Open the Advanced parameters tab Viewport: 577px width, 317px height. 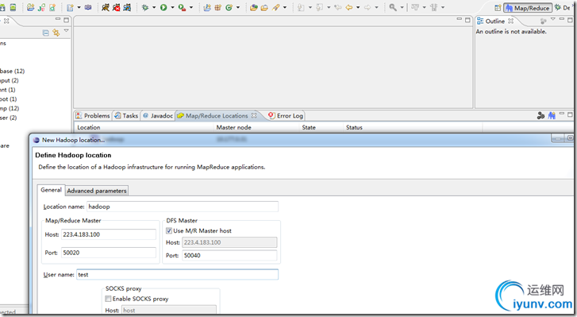(x=97, y=191)
